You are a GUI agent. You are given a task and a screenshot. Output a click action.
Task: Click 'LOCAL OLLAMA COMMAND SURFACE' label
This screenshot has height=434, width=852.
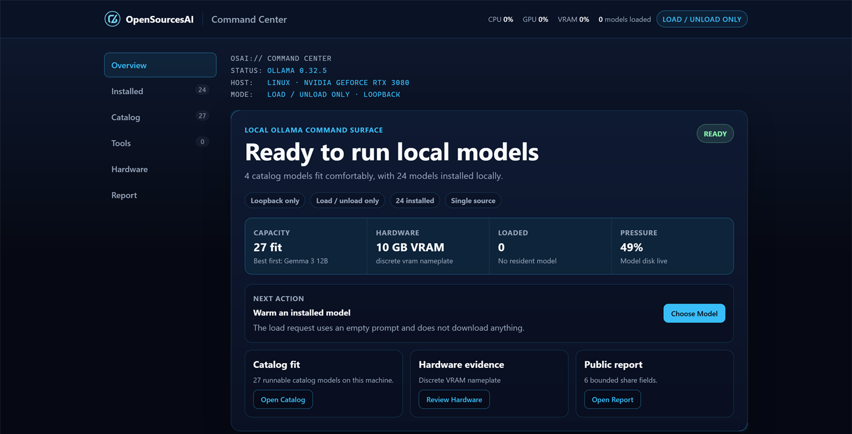click(314, 130)
